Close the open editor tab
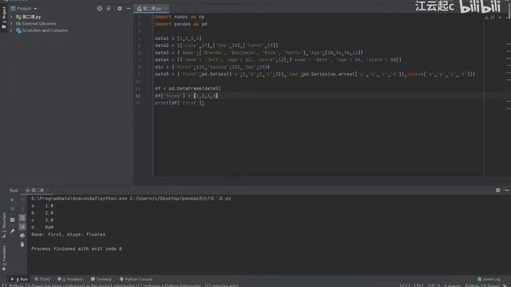 [x=165, y=9]
